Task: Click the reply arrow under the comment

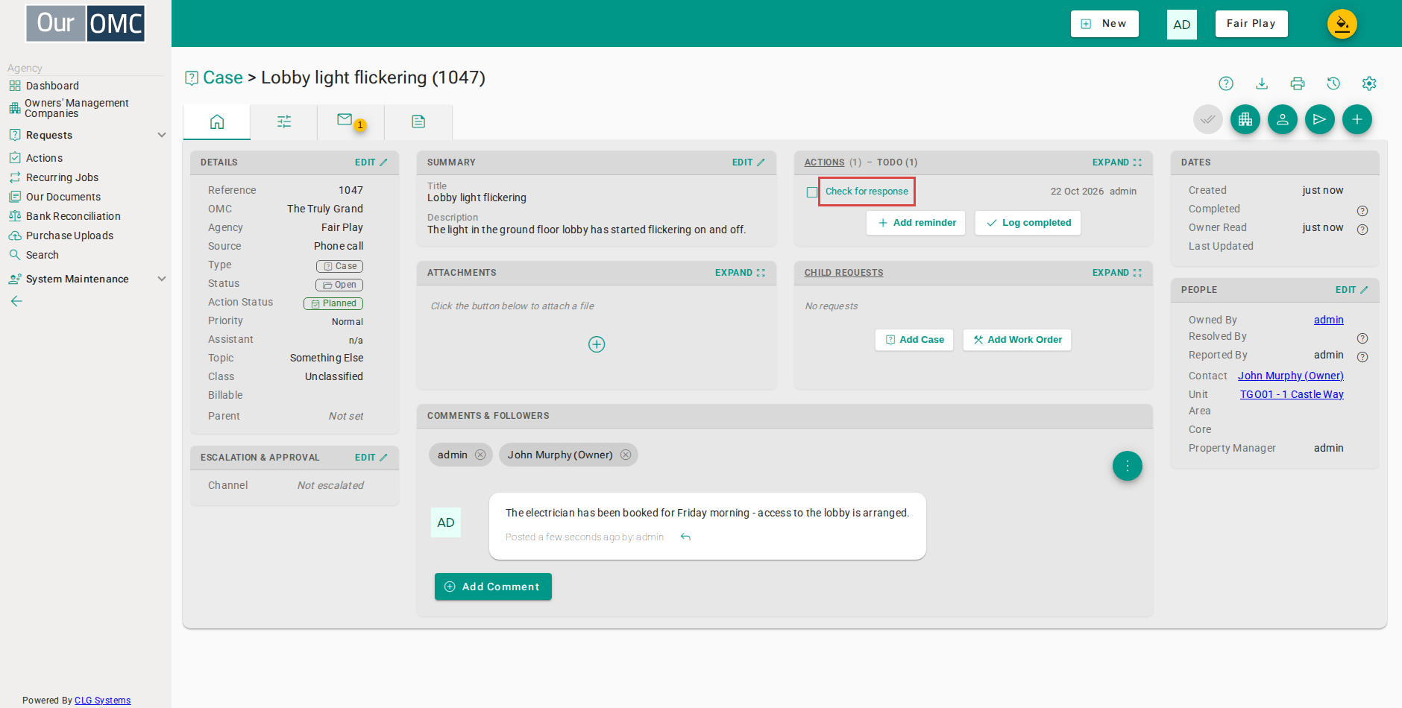Action: pos(685,537)
